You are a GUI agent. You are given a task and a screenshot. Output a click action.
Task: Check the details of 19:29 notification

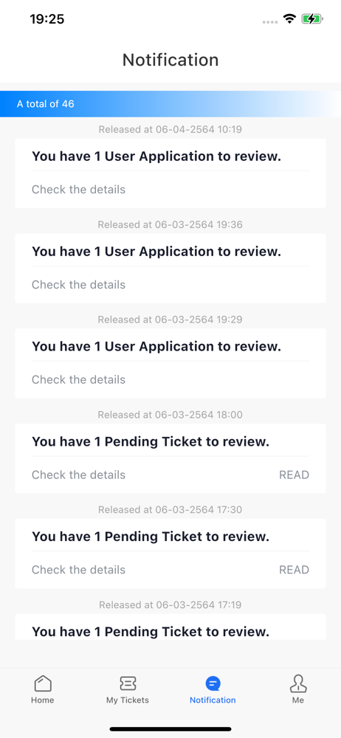point(79,380)
